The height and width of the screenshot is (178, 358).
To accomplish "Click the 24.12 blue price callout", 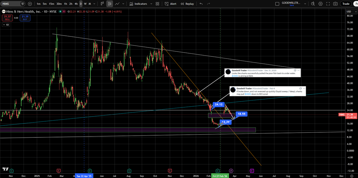I will [x=219, y=105].
